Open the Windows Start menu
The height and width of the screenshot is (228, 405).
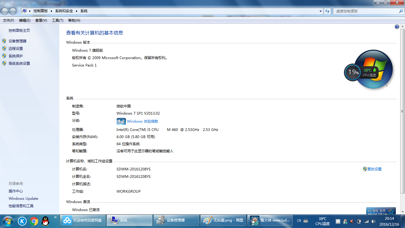[8, 221]
